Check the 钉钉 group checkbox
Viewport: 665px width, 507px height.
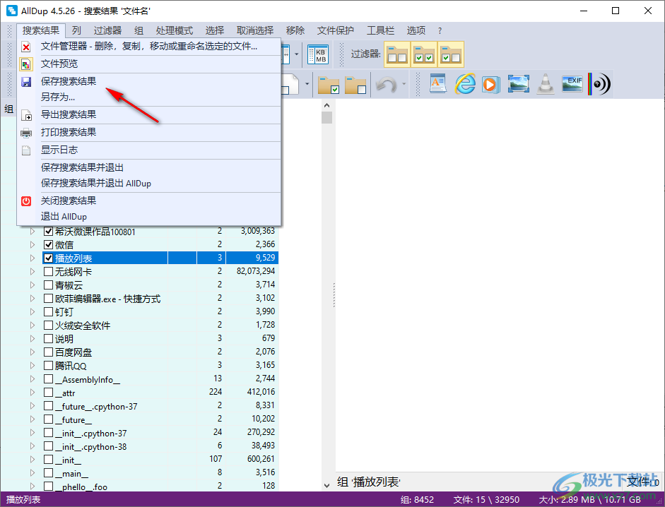(x=48, y=312)
